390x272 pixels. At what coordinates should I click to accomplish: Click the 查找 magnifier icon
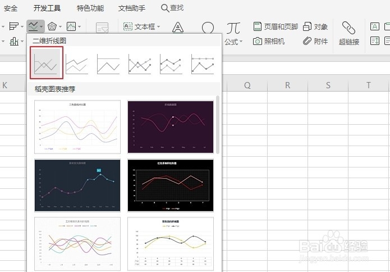(165, 8)
